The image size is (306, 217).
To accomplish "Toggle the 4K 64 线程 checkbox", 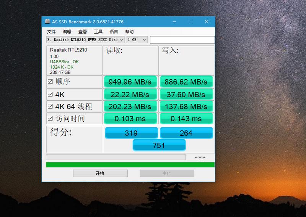I will click(x=50, y=106).
